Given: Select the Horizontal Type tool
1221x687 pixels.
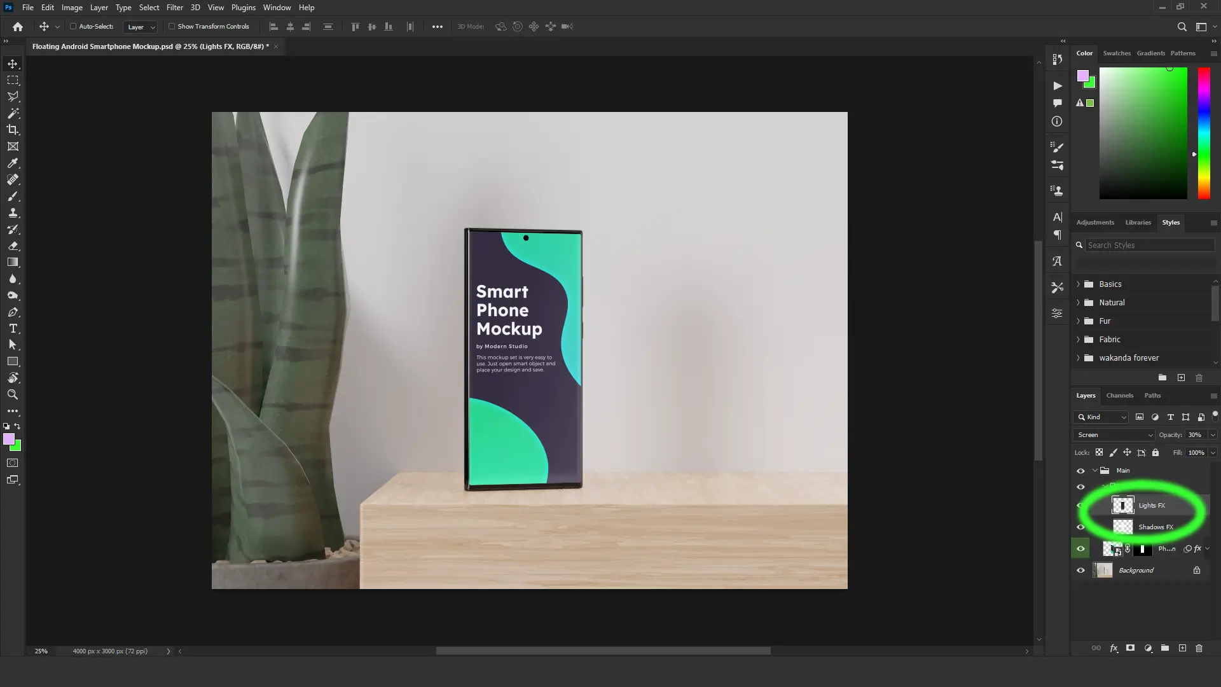Looking at the screenshot, I should pos(13,328).
